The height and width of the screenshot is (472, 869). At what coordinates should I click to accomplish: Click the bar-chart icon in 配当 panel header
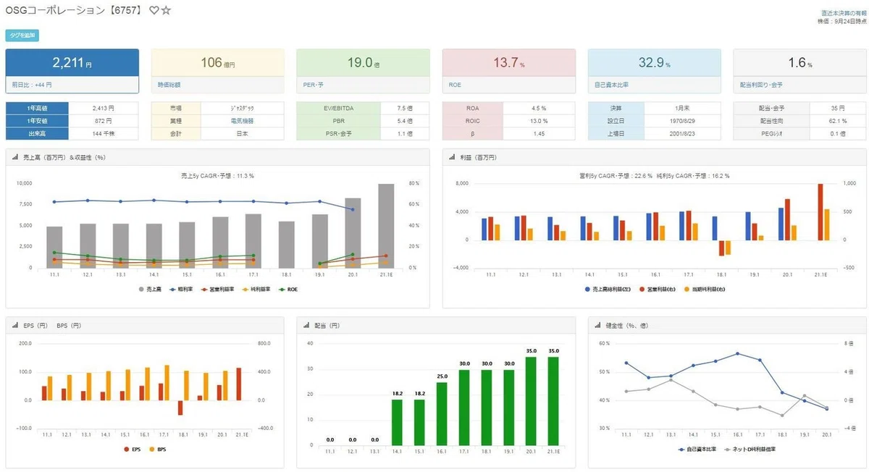308,326
